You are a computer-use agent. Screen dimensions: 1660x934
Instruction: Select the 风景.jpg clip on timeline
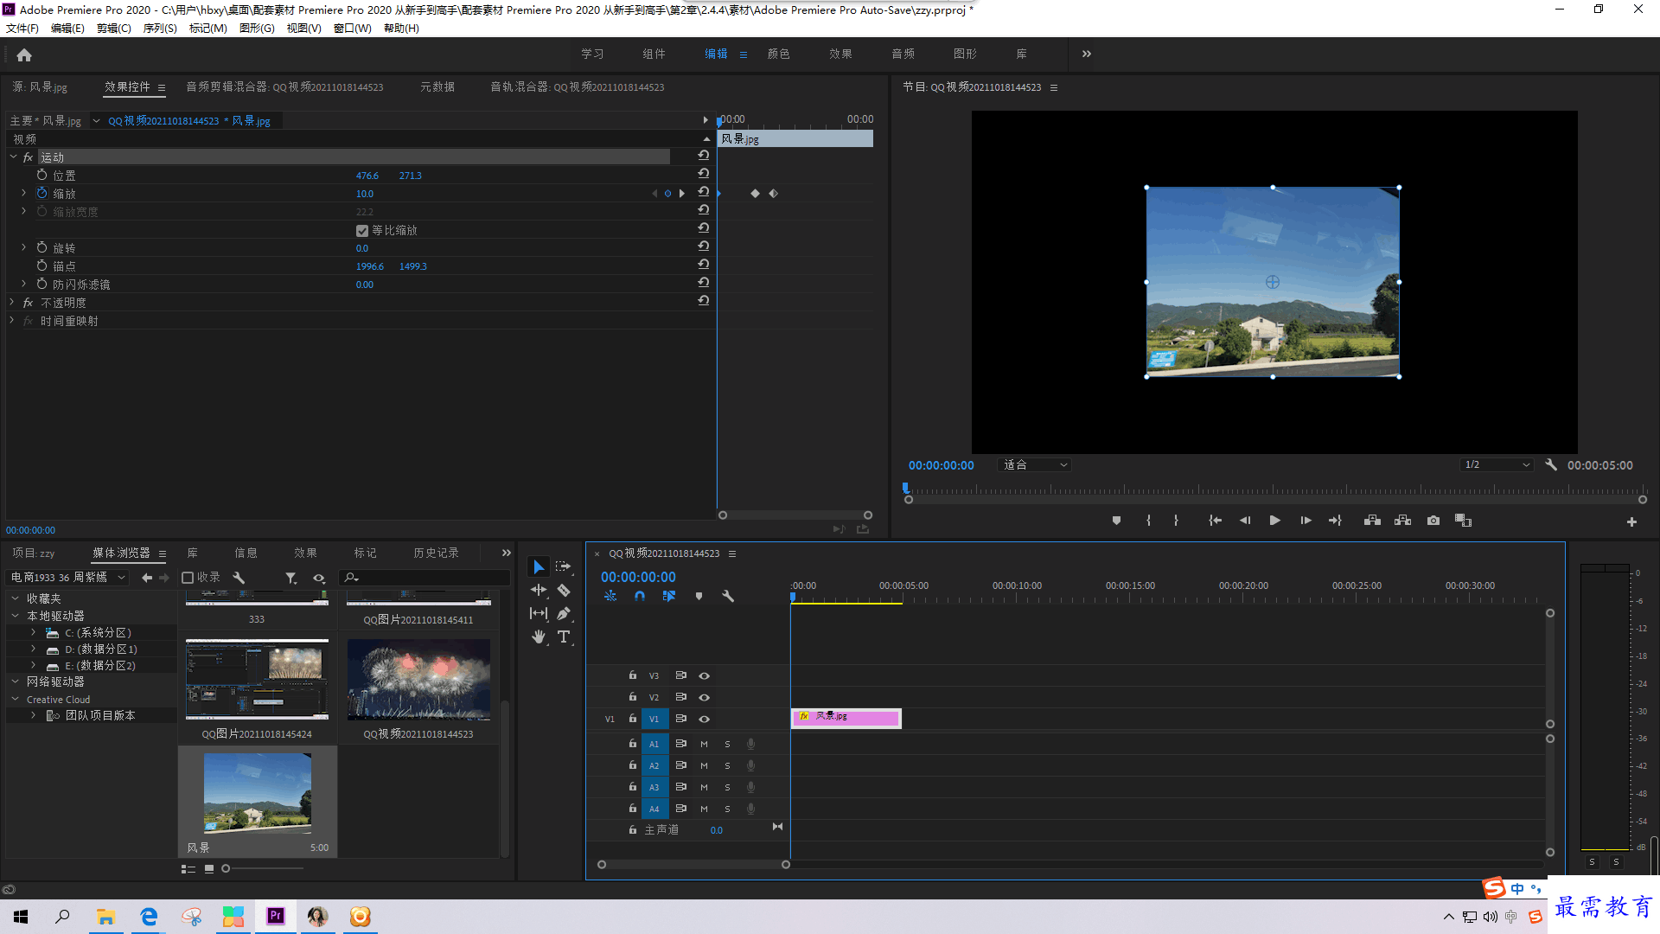[x=846, y=717]
